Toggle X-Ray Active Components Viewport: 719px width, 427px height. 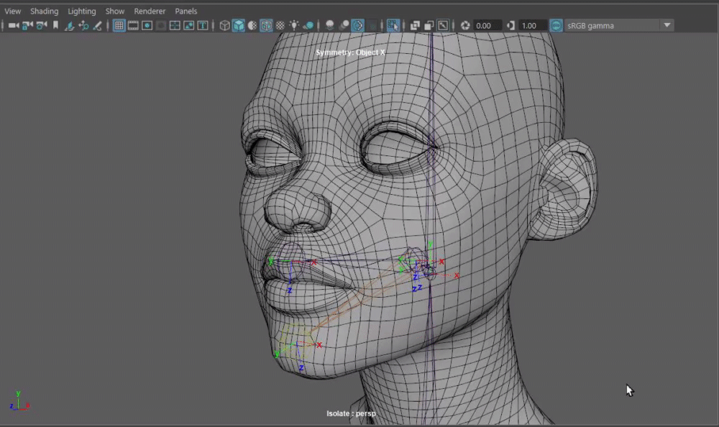click(x=429, y=26)
